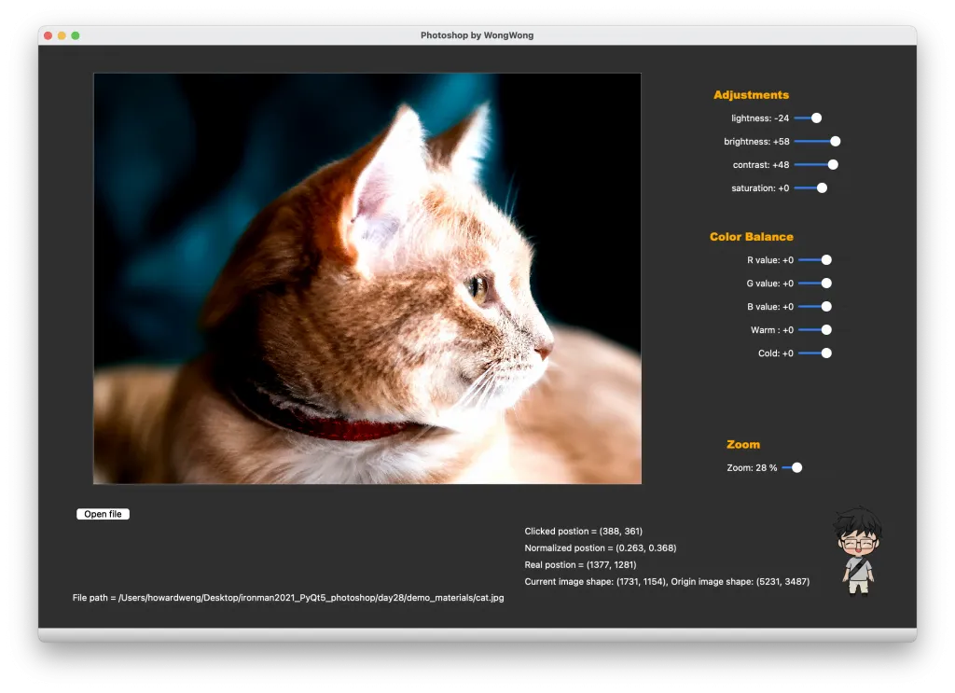Viewport: 955px width, 693px height.
Task: Click the cat's eye in the image
Action: 479,287
